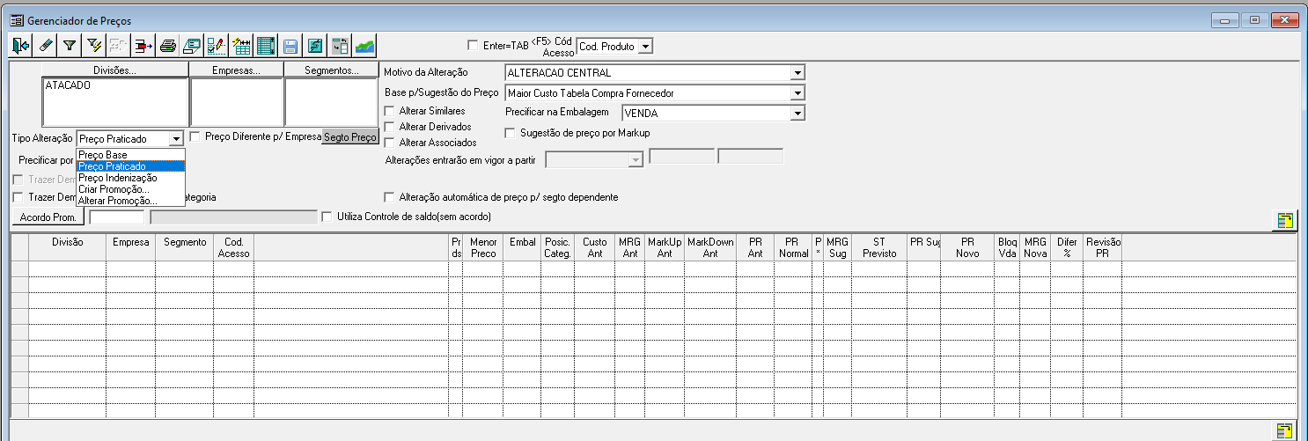Click the red arrow export icon

pos(143,45)
